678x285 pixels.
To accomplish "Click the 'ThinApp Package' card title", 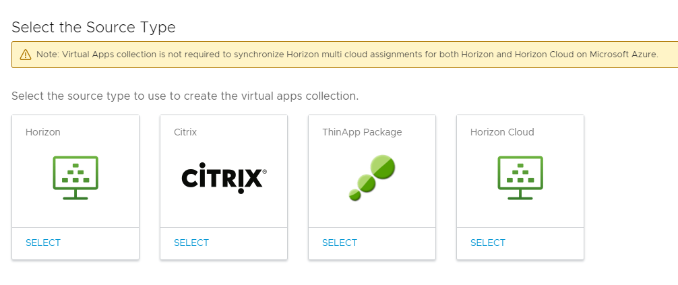I will 362,132.
